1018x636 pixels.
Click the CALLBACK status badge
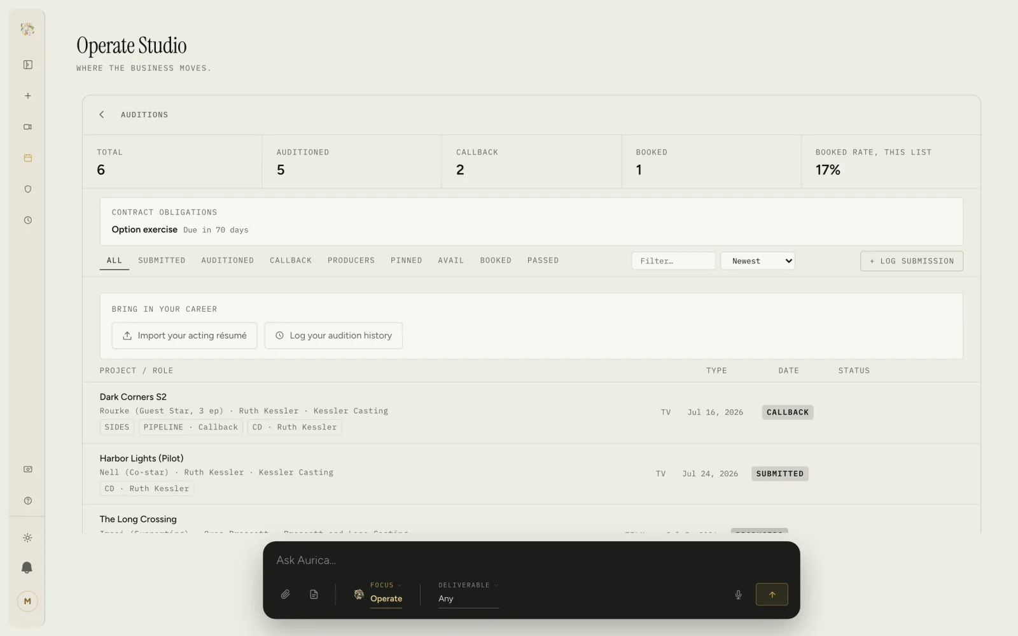(788, 412)
